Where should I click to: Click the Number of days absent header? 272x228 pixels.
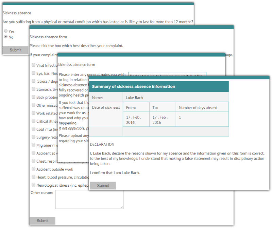pos(198,108)
